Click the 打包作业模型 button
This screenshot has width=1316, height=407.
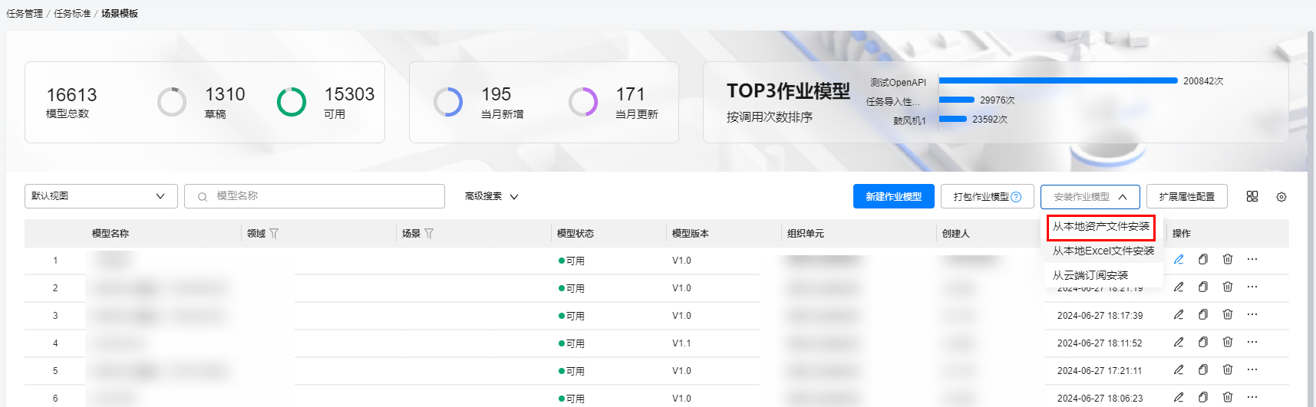(x=988, y=197)
